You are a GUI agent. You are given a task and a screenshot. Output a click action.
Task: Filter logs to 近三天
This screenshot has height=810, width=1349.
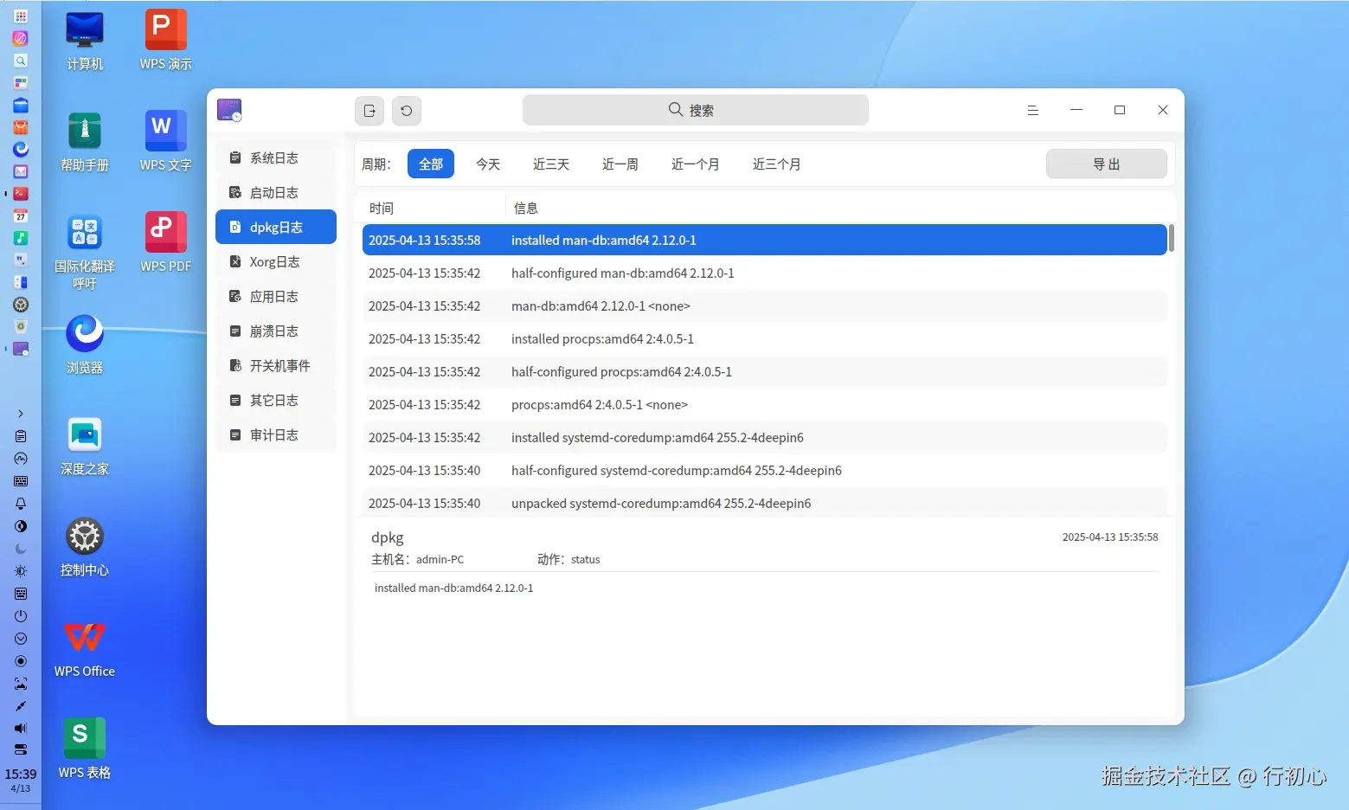551,164
